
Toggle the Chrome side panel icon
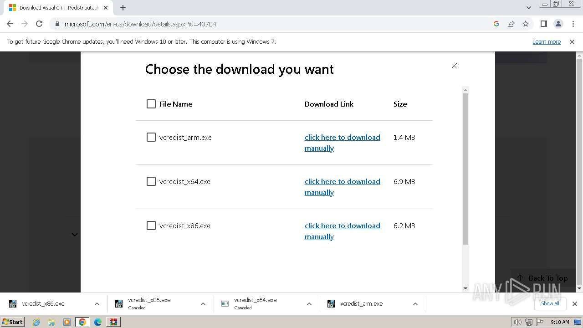pos(543,24)
